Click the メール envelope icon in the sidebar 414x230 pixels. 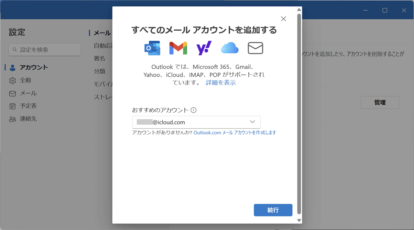click(13, 93)
